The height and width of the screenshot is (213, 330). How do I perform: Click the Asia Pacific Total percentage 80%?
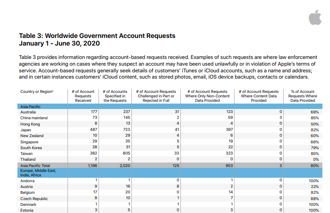pos(315,166)
